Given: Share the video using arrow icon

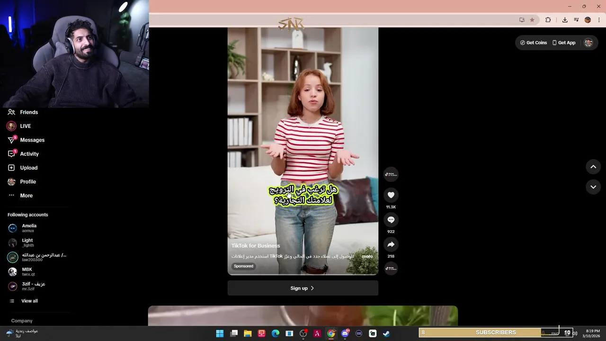Looking at the screenshot, I should click(x=391, y=244).
